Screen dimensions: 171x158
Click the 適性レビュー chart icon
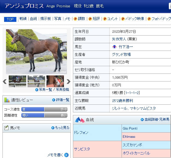pyautogui.click(x=7, y=100)
